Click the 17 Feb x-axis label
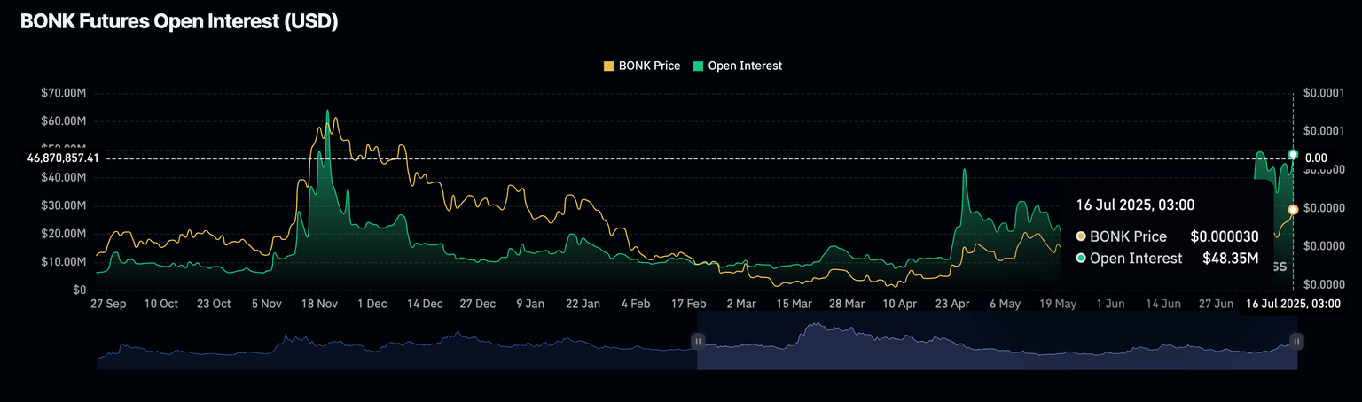 689,304
